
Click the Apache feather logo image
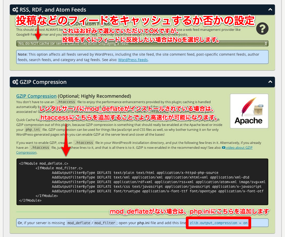coord(249,111)
